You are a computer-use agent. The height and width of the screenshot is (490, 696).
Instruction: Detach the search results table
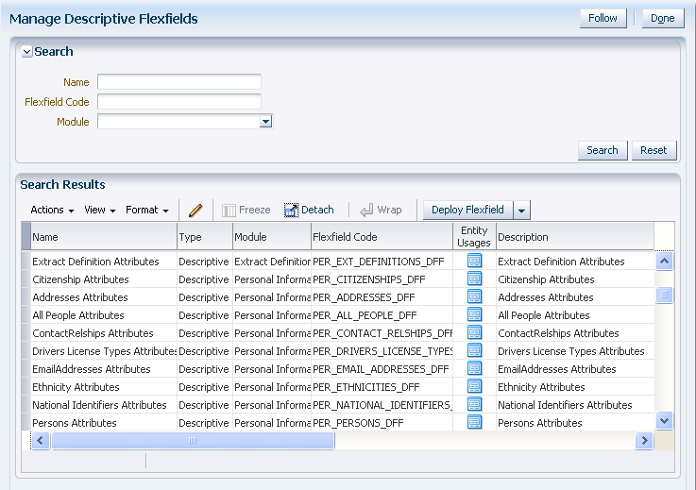(309, 210)
